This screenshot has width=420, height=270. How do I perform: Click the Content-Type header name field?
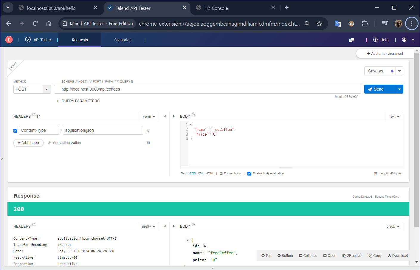click(39, 130)
